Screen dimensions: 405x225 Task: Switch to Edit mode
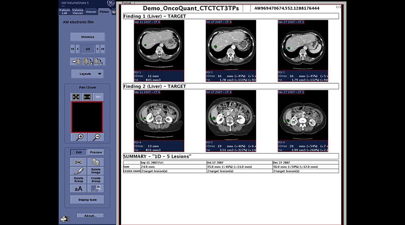(x=78, y=153)
